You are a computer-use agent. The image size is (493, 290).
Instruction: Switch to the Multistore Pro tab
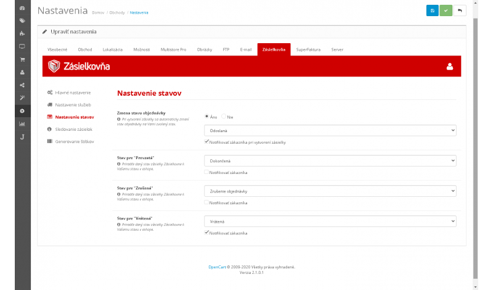pos(173,49)
